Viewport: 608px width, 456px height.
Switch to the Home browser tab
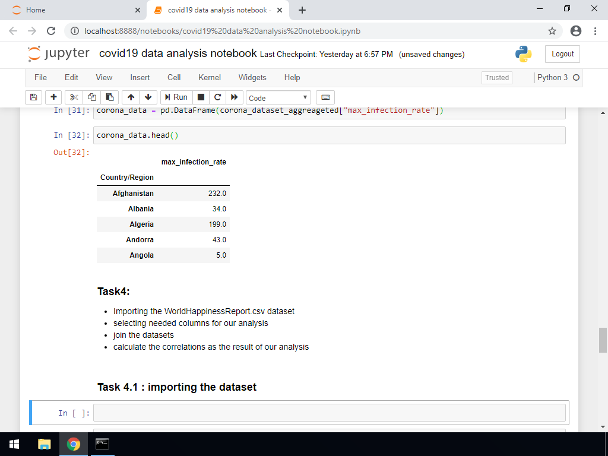click(x=74, y=10)
